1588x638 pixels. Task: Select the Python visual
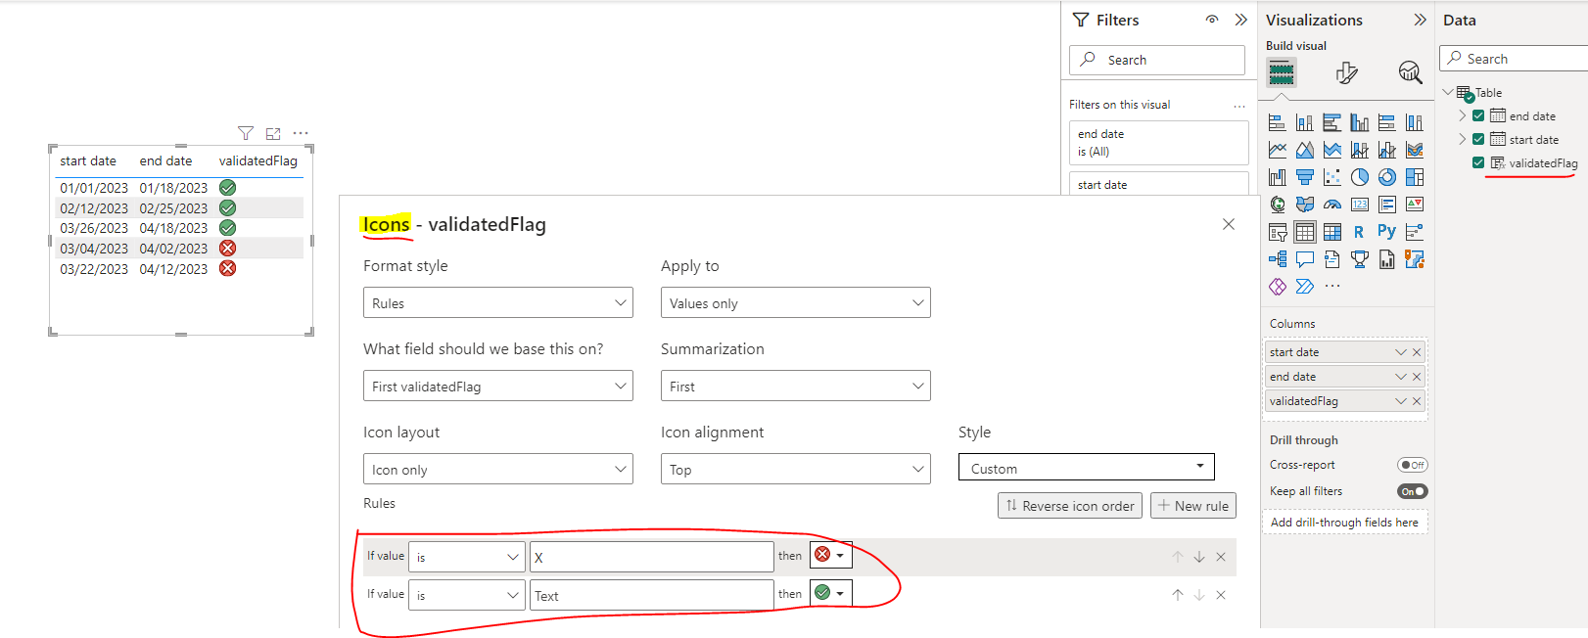1386,232
